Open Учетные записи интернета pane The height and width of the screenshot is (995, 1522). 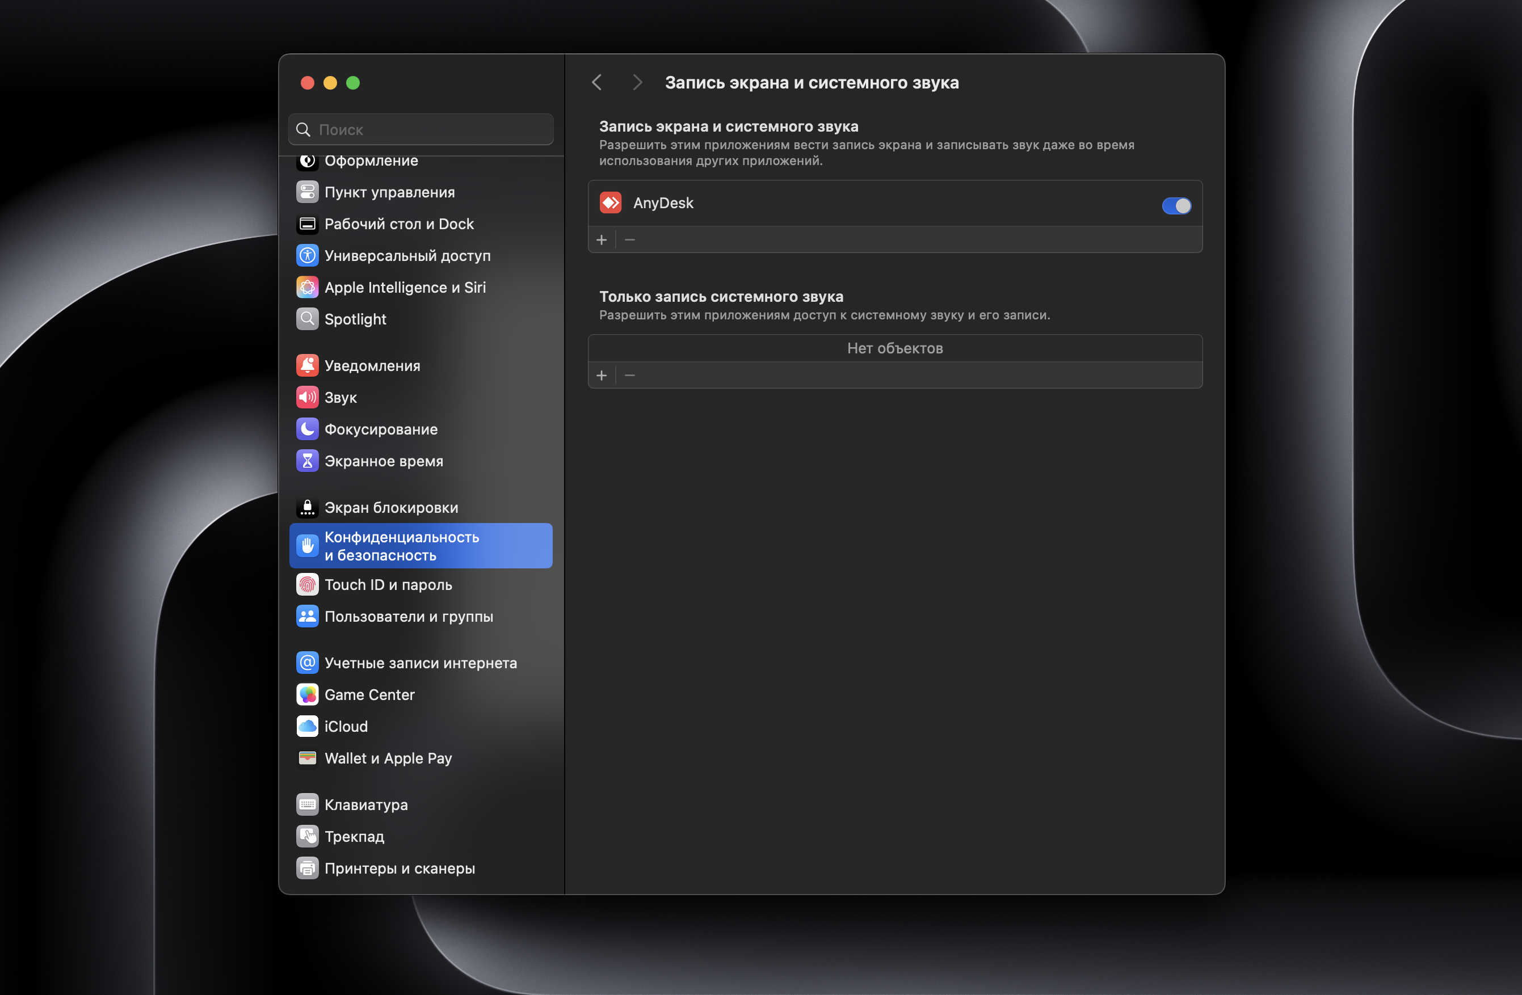tap(421, 663)
